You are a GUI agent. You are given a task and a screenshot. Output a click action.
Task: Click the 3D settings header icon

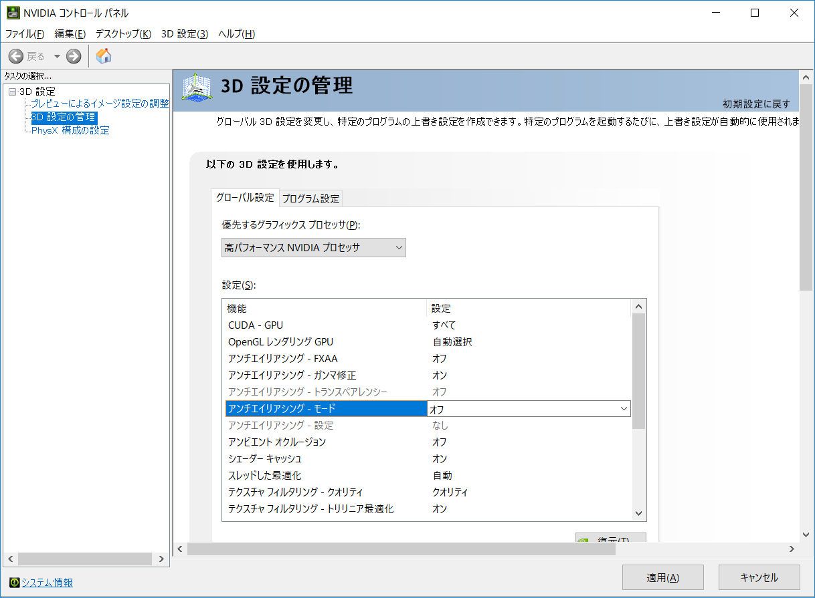click(x=199, y=88)
